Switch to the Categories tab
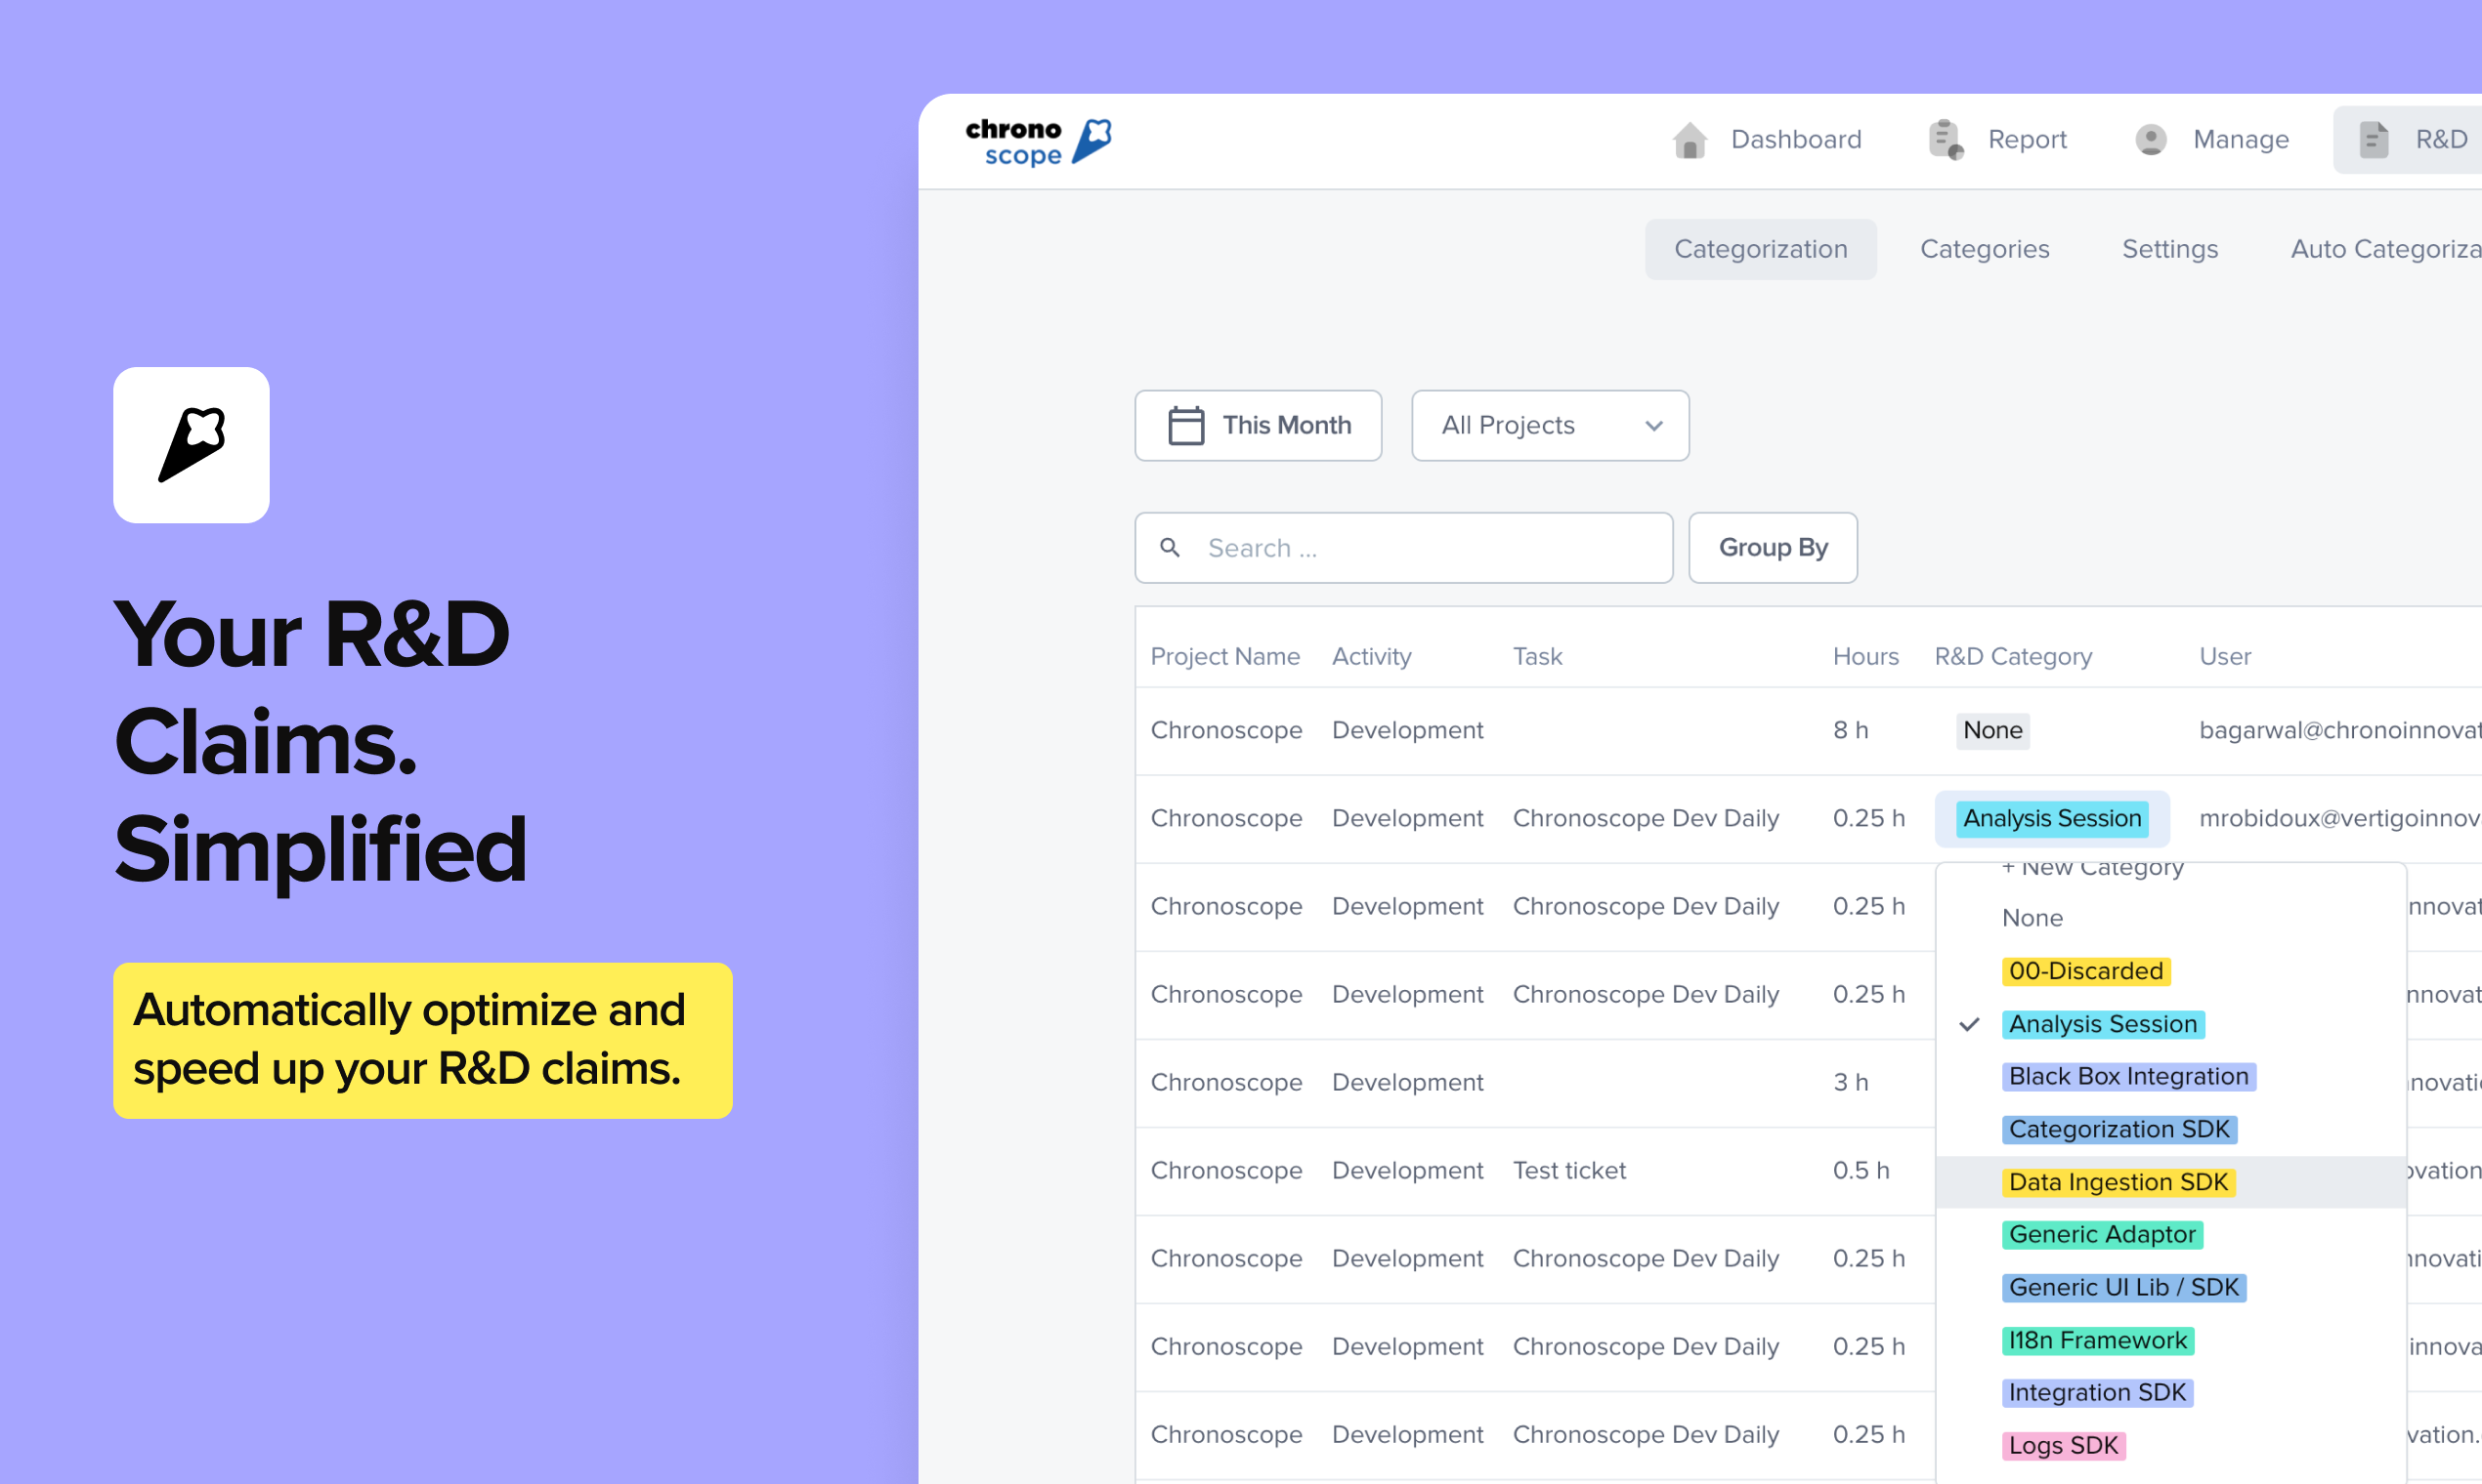The image size is (2482, 1484). [1985, 249]
